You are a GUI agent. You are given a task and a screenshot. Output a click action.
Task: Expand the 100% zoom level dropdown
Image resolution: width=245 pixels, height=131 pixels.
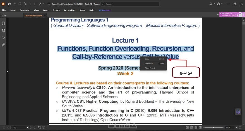(x=236, y=128)
